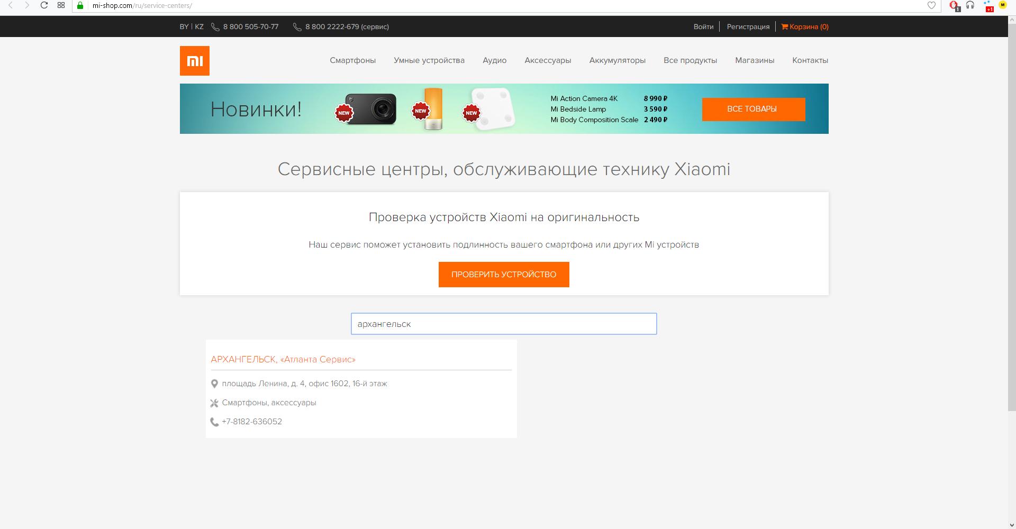Viewport: 1016px width, 529px height.
Task: Click the ВСЕ ТОВАРЫ banner button
Action: (754, 109)
